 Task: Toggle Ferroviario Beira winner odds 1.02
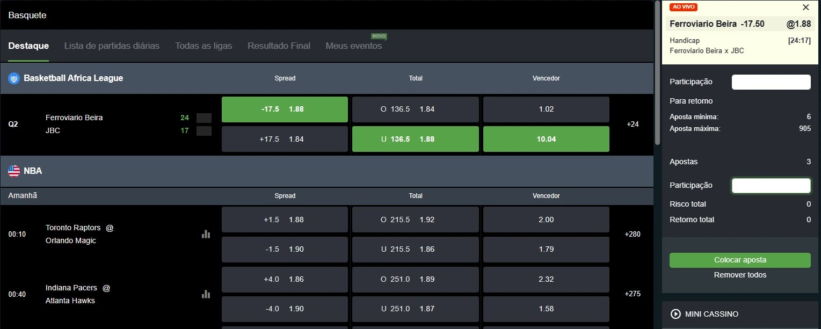click(x=546, y=109)
